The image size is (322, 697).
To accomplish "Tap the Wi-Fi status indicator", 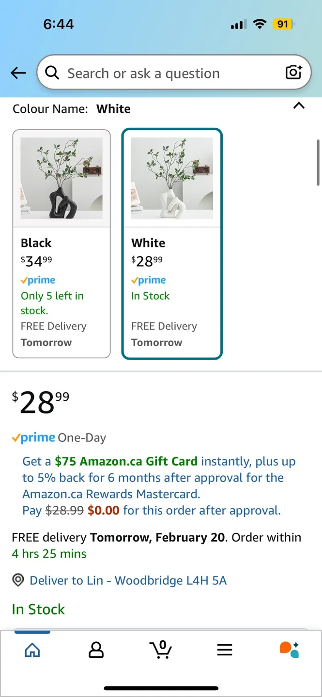I will point(260,24).
